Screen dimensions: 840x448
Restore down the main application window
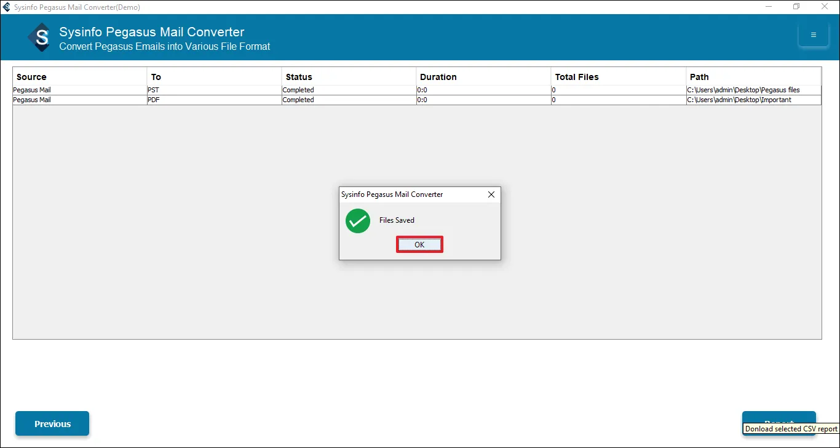point(796,7)
